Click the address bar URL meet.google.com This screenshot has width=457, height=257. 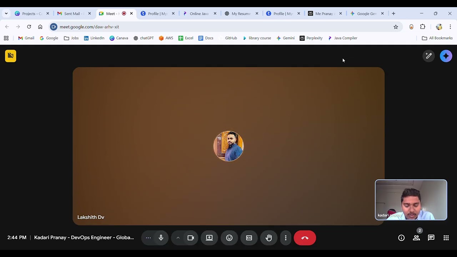[x=89, y=27]
